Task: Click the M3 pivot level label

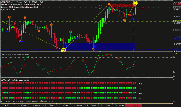Action: [100, 9]
